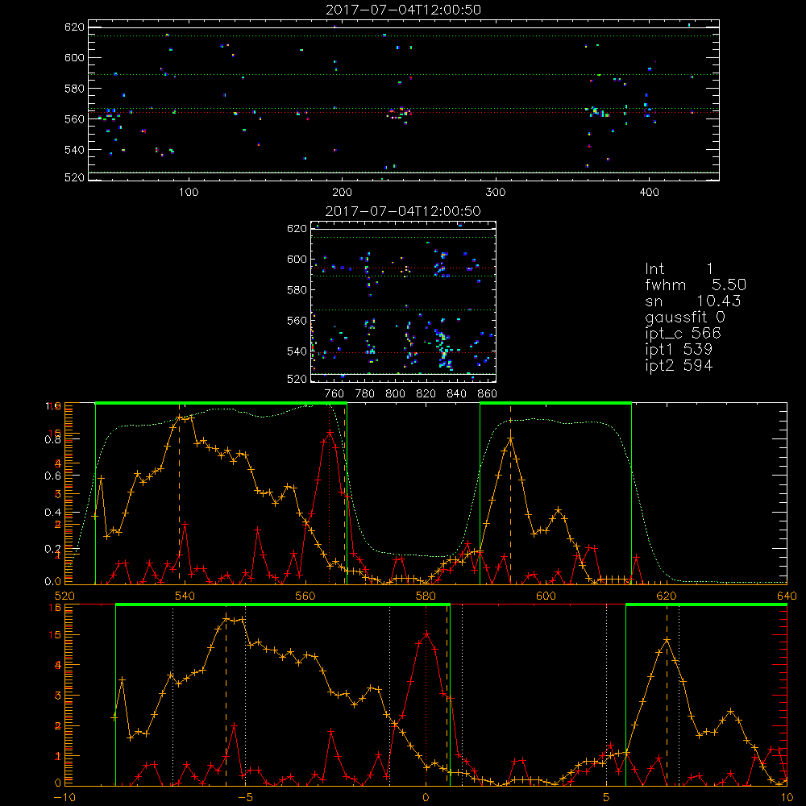Click x-axis label '-5' on bottom plot
Screen dimensions: 806x806
point(245,798)
